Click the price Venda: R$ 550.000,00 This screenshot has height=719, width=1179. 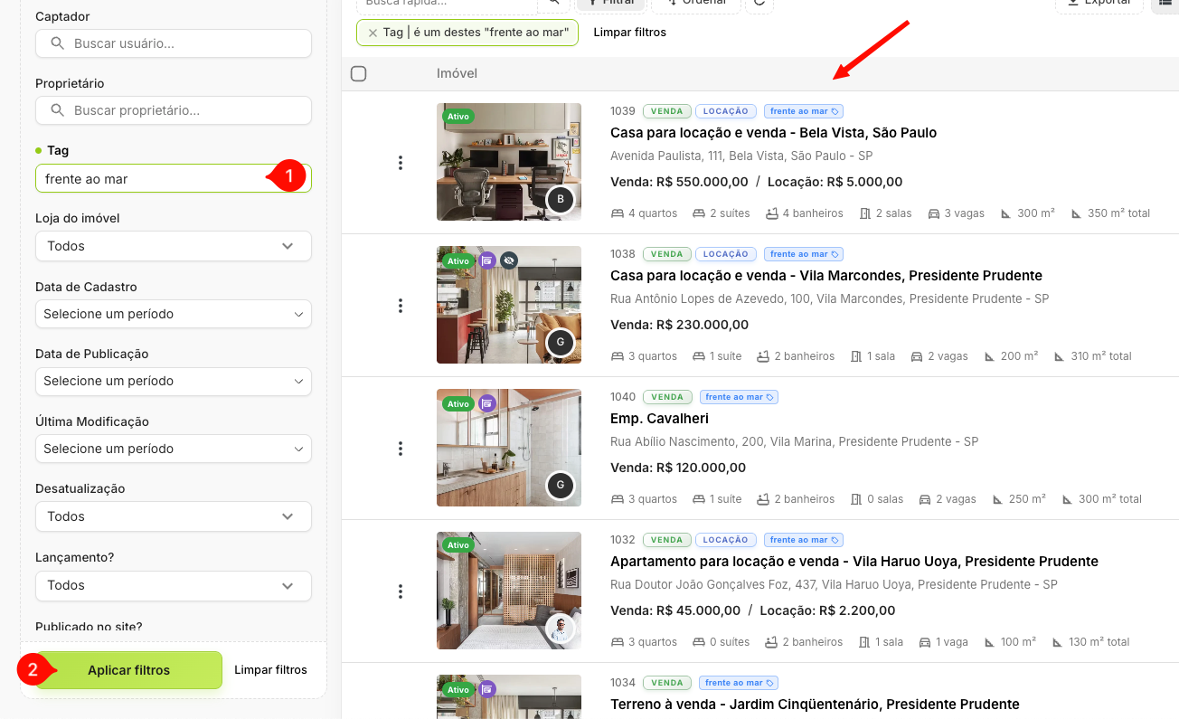tap(679, 182)
